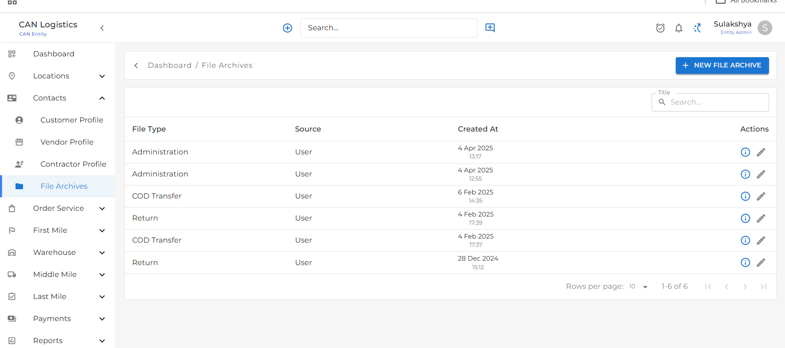Image resolution: width=785 pixels, height=348 pixels.
Task: Expand the Middle Mile menu
Action: pos(102,274)
